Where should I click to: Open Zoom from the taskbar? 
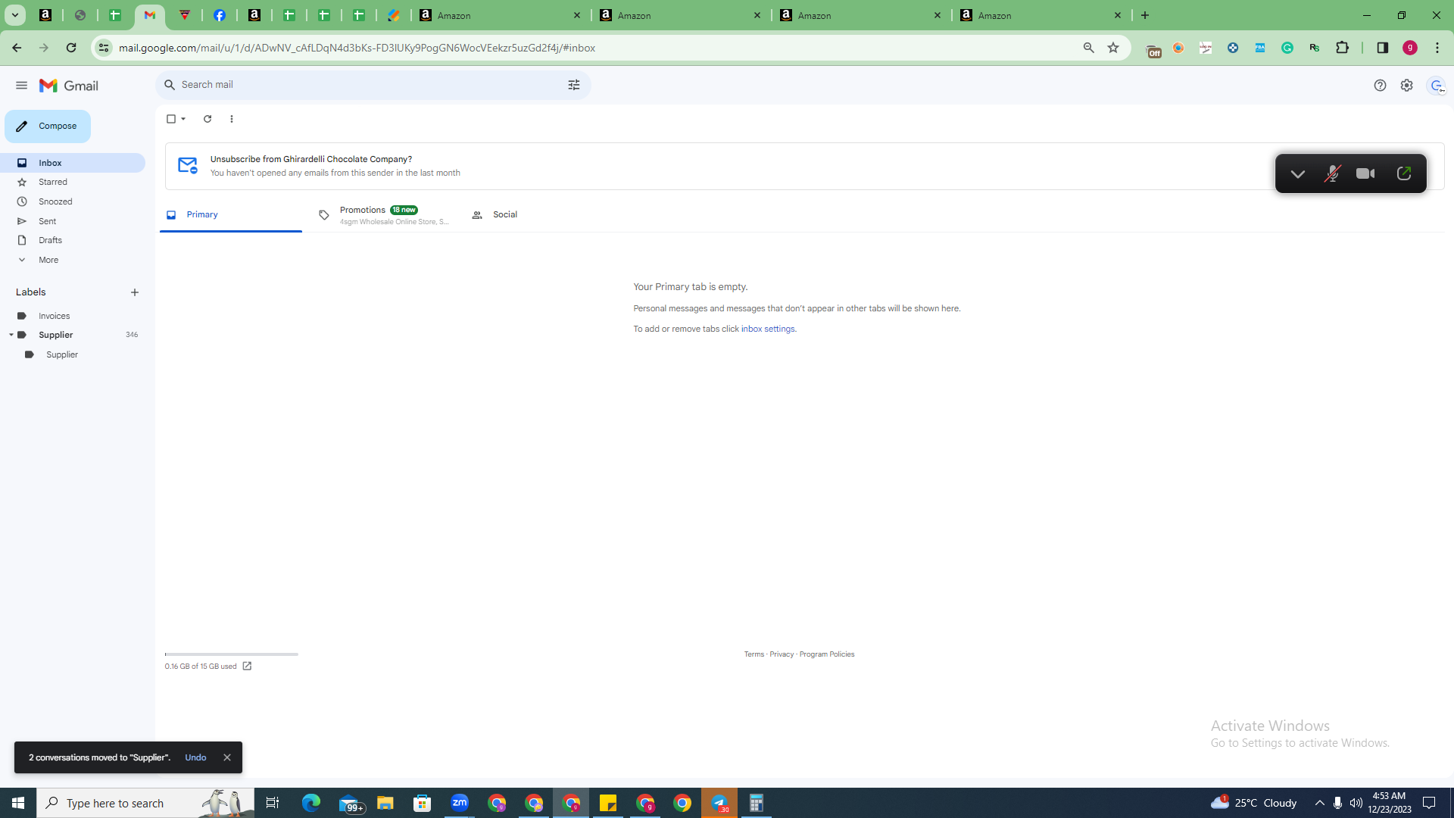point(460,803)
